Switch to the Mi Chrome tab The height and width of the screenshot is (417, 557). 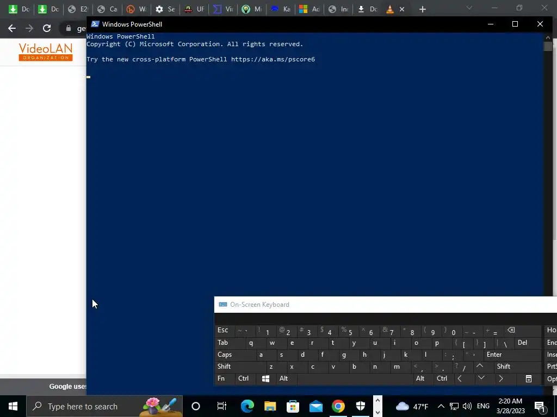(x=252, y=9)
